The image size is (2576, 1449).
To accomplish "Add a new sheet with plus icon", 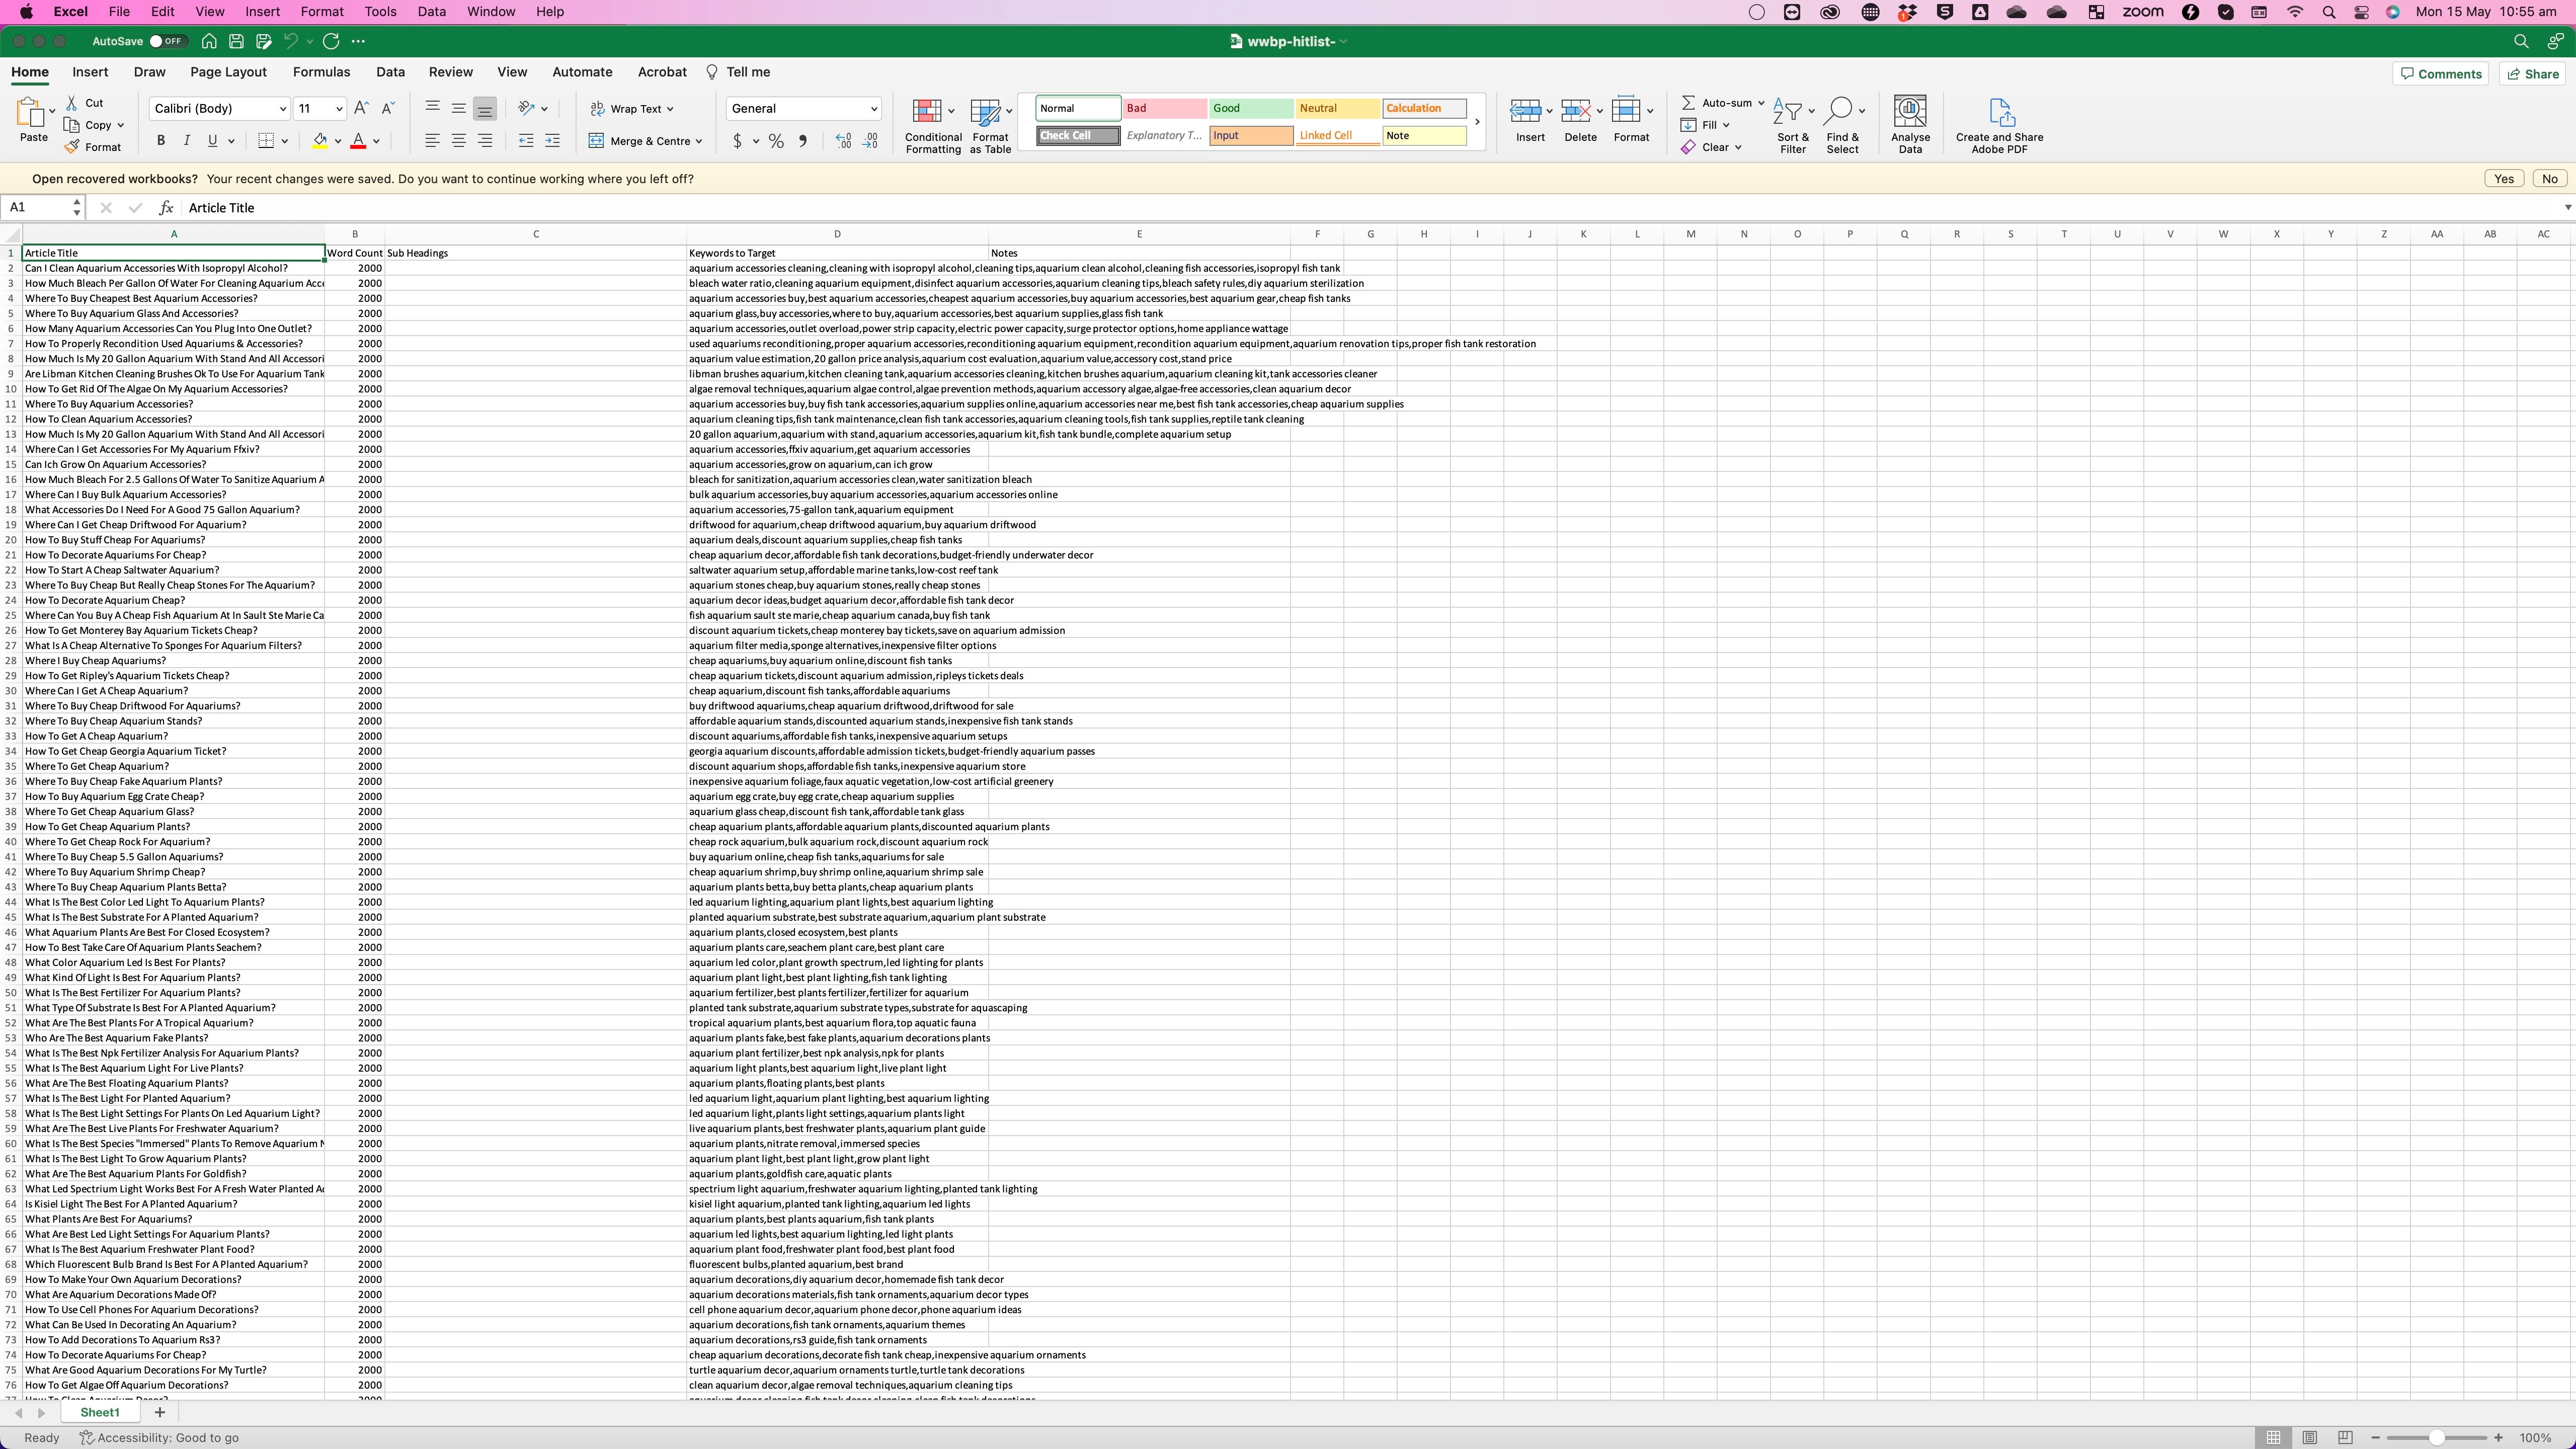I will (x=159, y=1412).
